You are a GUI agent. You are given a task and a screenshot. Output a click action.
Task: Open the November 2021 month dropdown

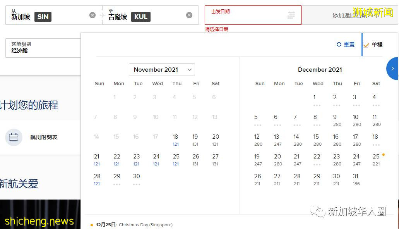(162, 70)
